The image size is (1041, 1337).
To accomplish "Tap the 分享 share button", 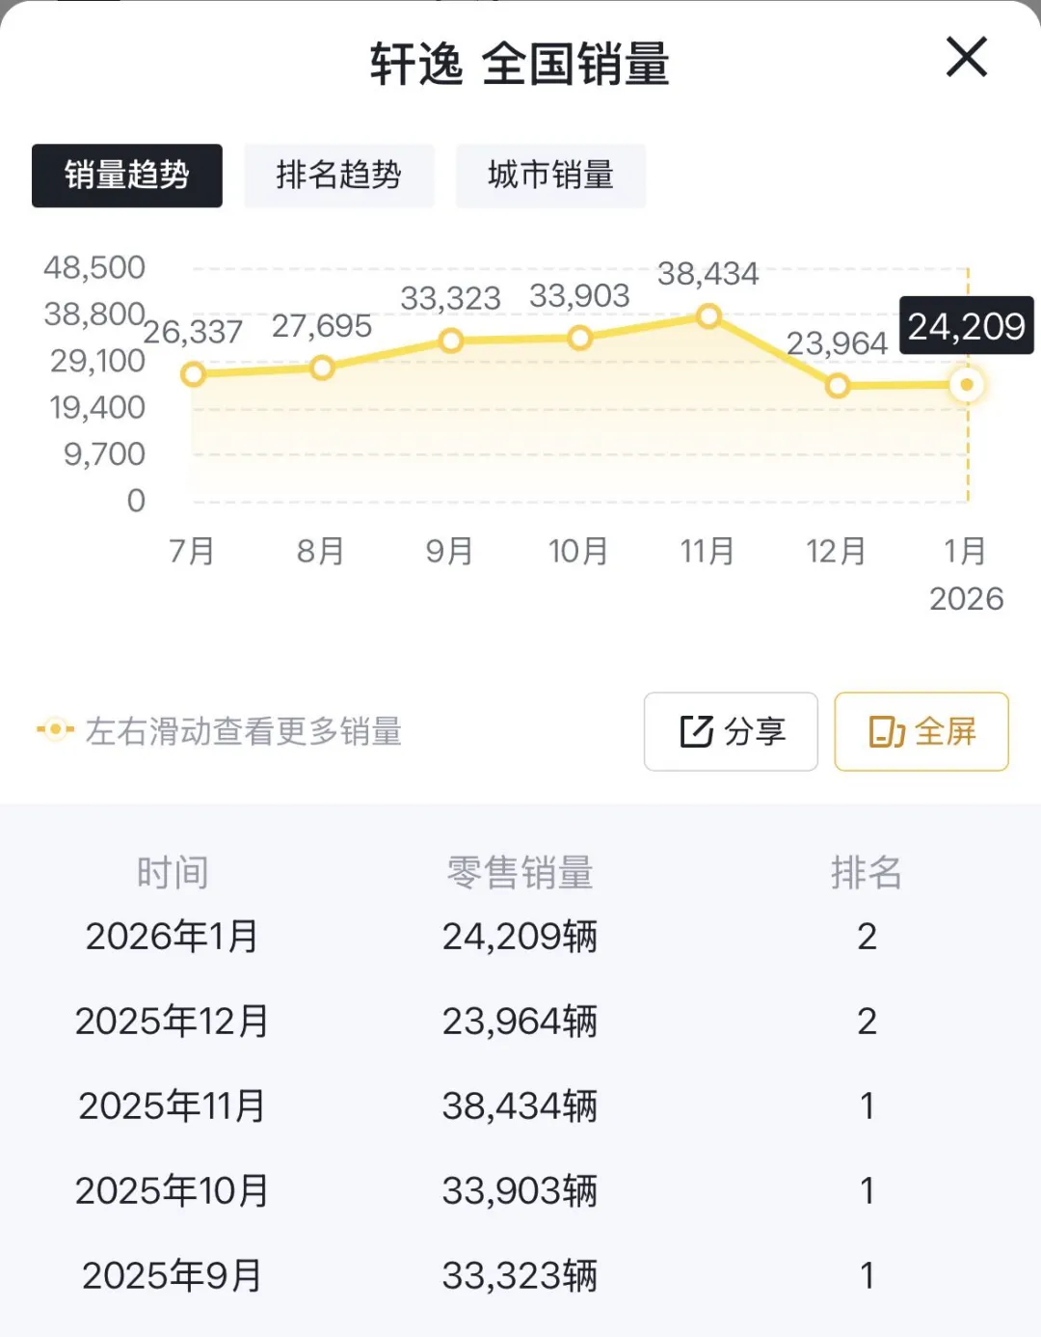I will 731,731.
